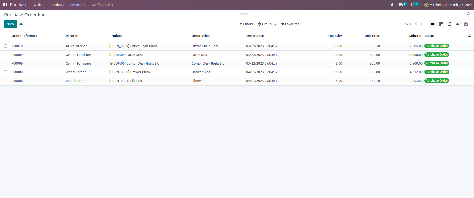Click the Purchase app title
474x198 pixels.
pos(18,5)
